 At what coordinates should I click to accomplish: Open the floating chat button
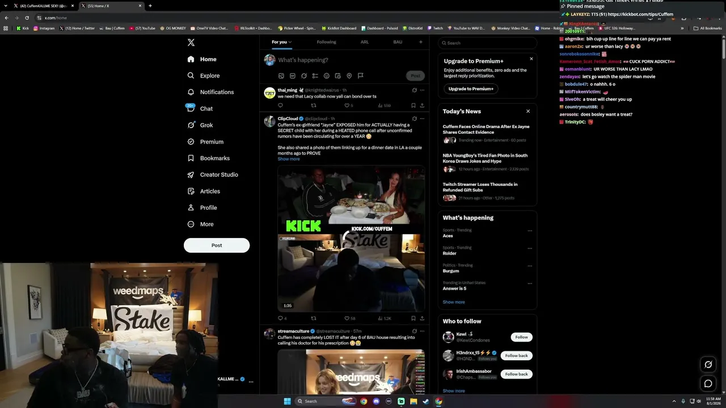tap(708, 384)
